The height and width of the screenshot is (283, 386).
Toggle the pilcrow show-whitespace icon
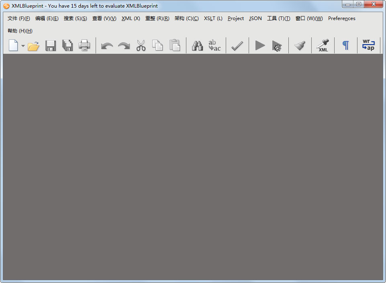[345, 45]
